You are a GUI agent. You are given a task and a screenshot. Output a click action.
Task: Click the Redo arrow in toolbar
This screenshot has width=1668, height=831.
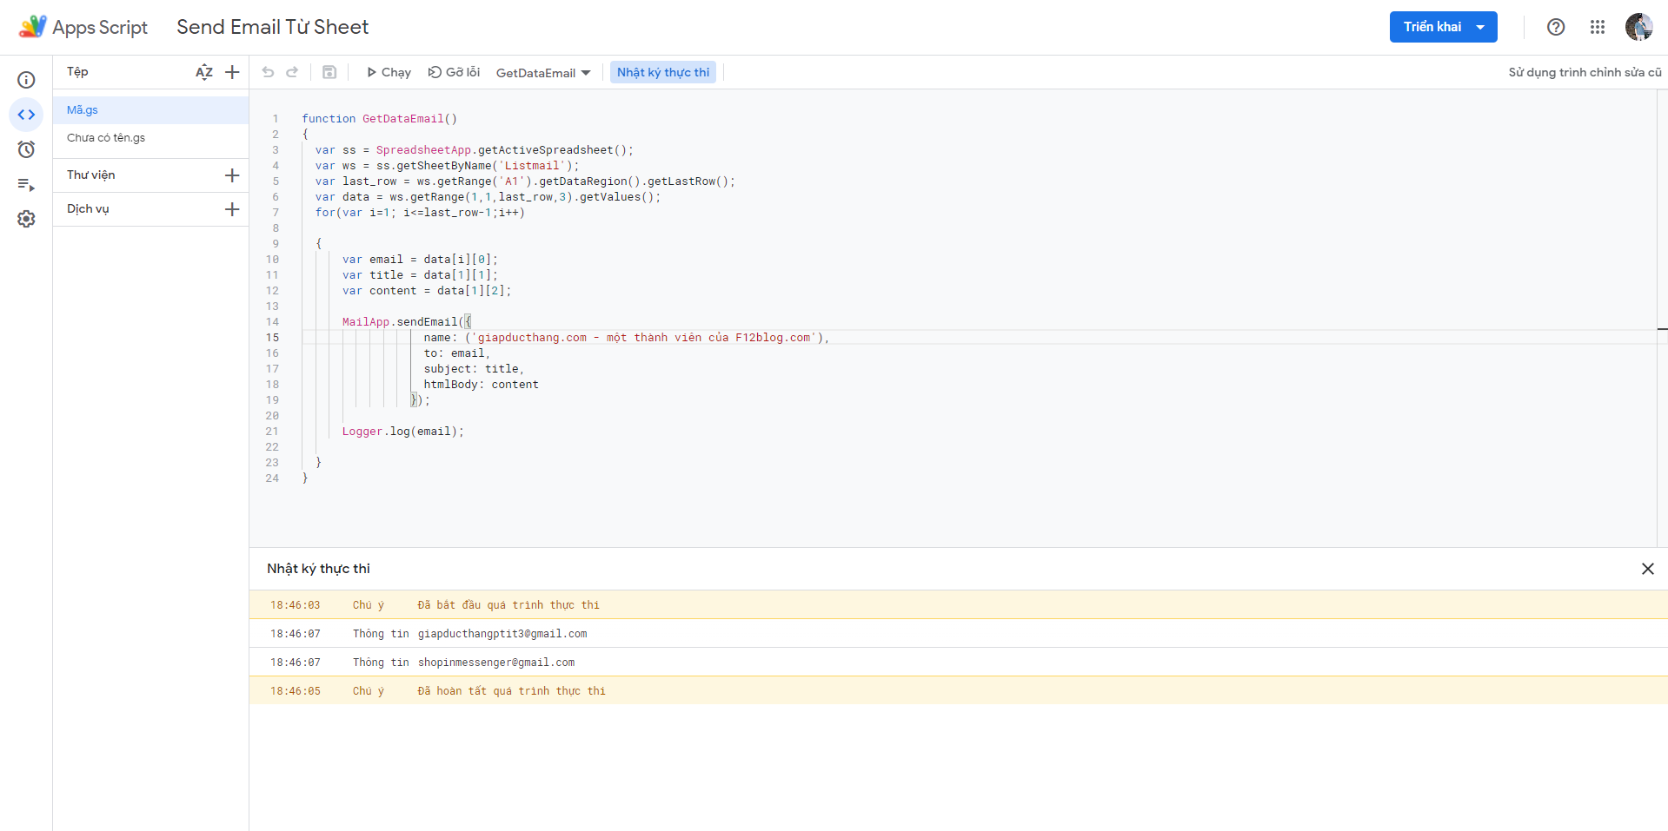coord(292,72)
